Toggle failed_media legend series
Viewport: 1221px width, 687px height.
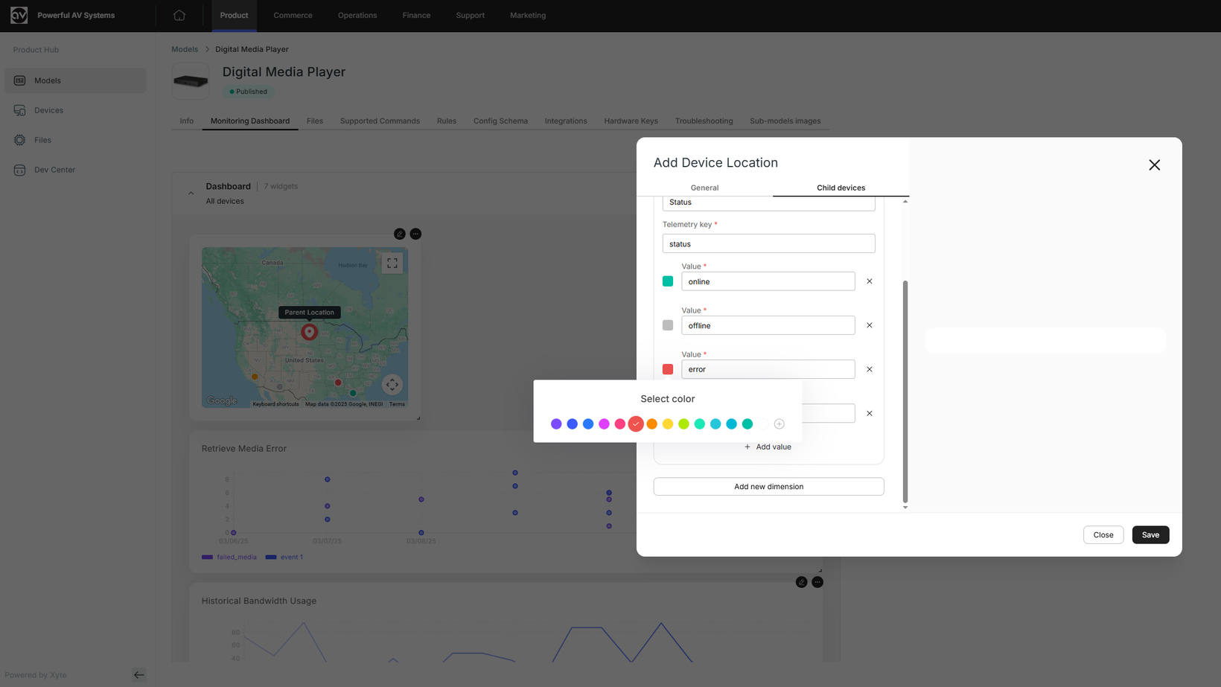[229, 557]
